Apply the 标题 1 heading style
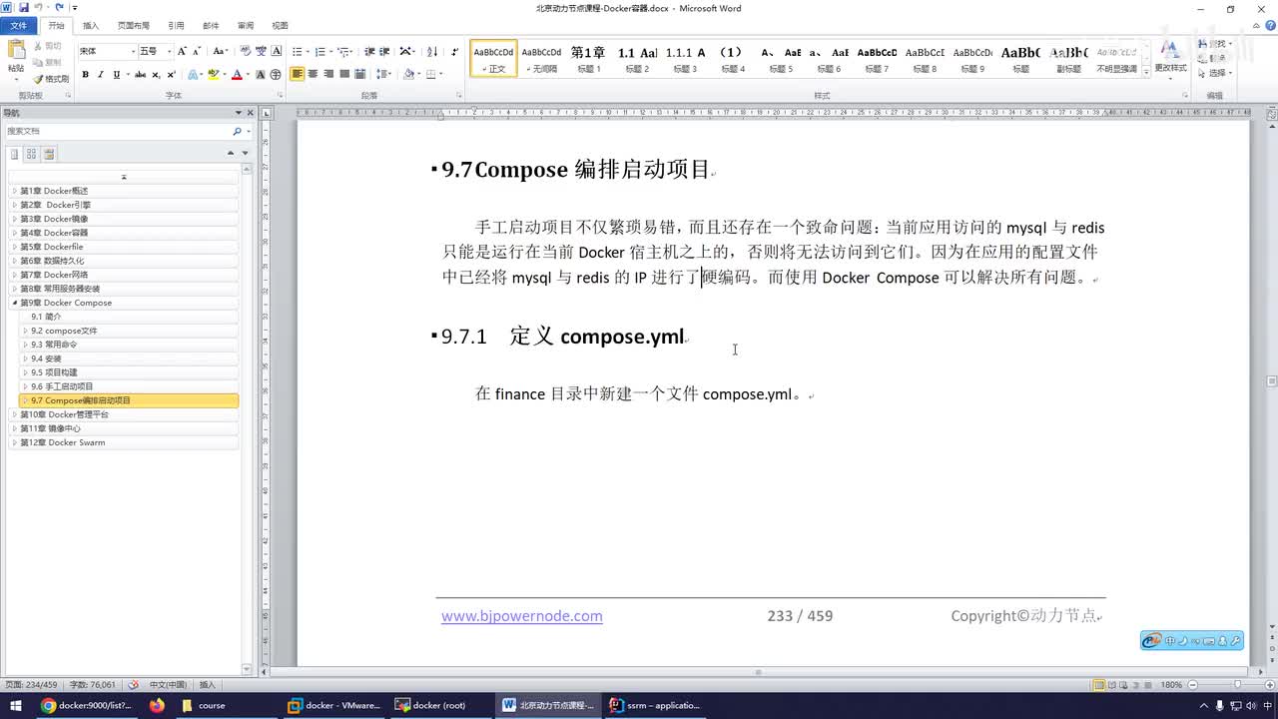This screenshot has width=1278, height=719. (x=588, y=59)
